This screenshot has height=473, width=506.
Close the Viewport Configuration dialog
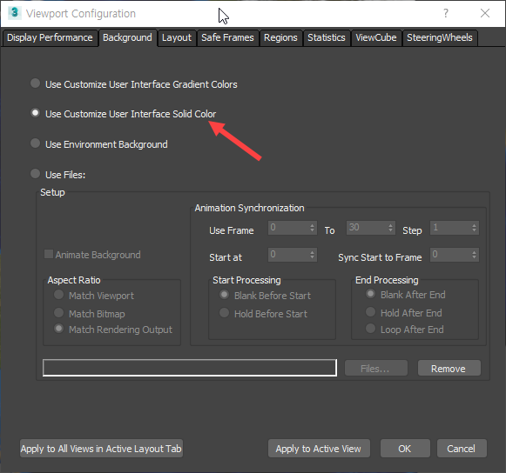click(x=485, y=13)
